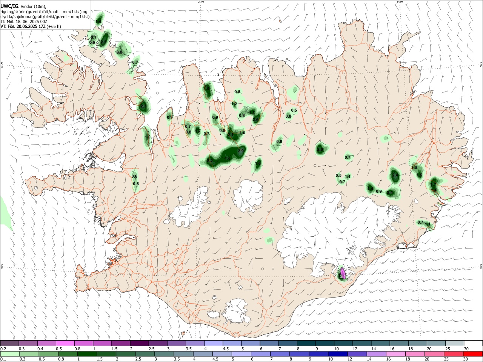Image resolution: width=483 pixels, height=362 pixels.
Task: Select the 'VT: Fös. 20.06.2025 17Z (+65 h)' line
Action: click(31, 26)
